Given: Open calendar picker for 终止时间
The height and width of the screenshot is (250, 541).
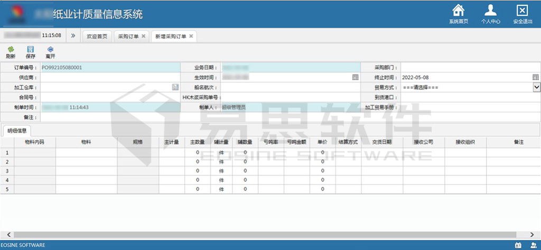Looking at the screenshot, I should pyautogui.click(x=535, y=77).
